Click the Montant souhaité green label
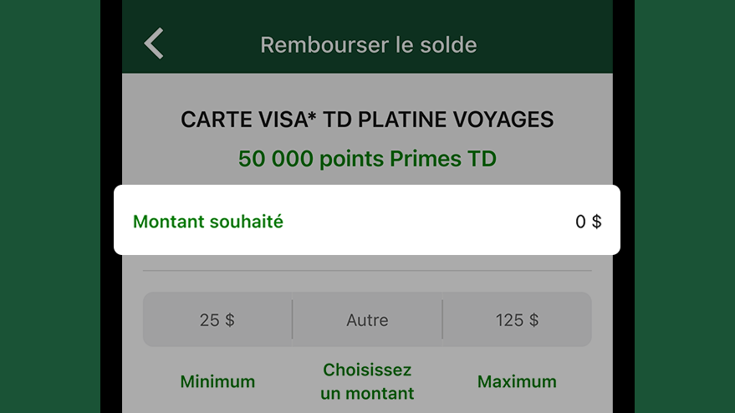This screenshot has width=735, height=413. click(x=208, y=222)
